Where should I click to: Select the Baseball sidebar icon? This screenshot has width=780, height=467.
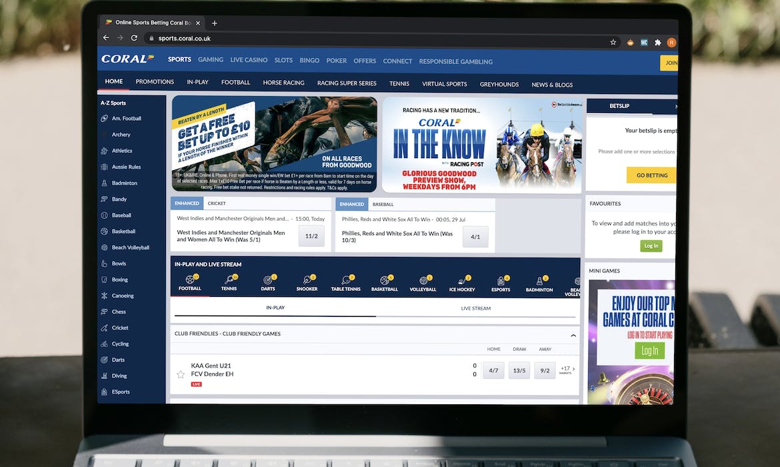104,215
